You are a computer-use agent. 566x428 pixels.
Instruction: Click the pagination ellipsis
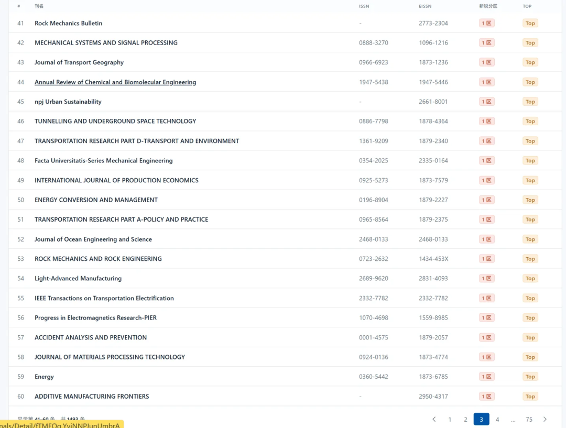(513, 419)
